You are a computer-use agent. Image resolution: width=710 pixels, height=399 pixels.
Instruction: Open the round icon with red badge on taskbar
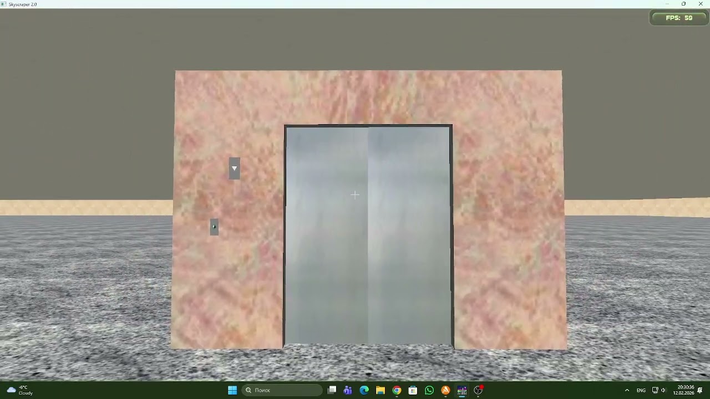pos(478,390)
